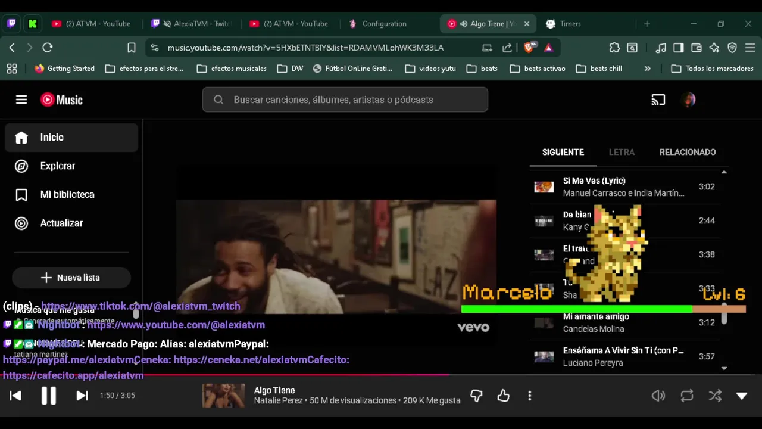Screen dimensions: 762x429
Task: Pause the playing song
Action: [49, 396]
